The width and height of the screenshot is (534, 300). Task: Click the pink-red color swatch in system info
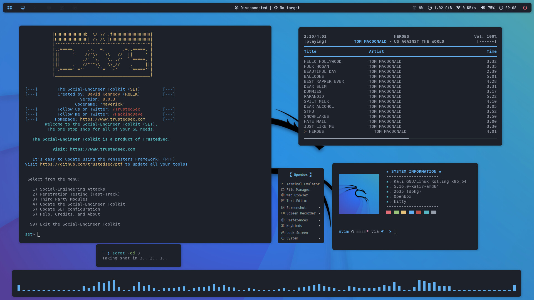(x=389, y=212)
